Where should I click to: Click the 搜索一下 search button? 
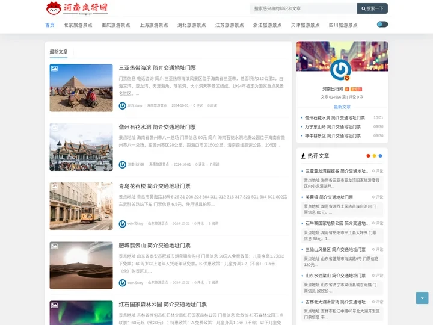pos(372,8)
